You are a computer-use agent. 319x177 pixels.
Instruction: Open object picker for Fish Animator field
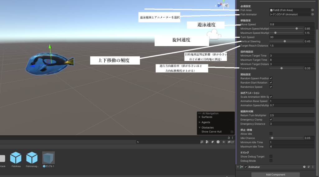312,14
